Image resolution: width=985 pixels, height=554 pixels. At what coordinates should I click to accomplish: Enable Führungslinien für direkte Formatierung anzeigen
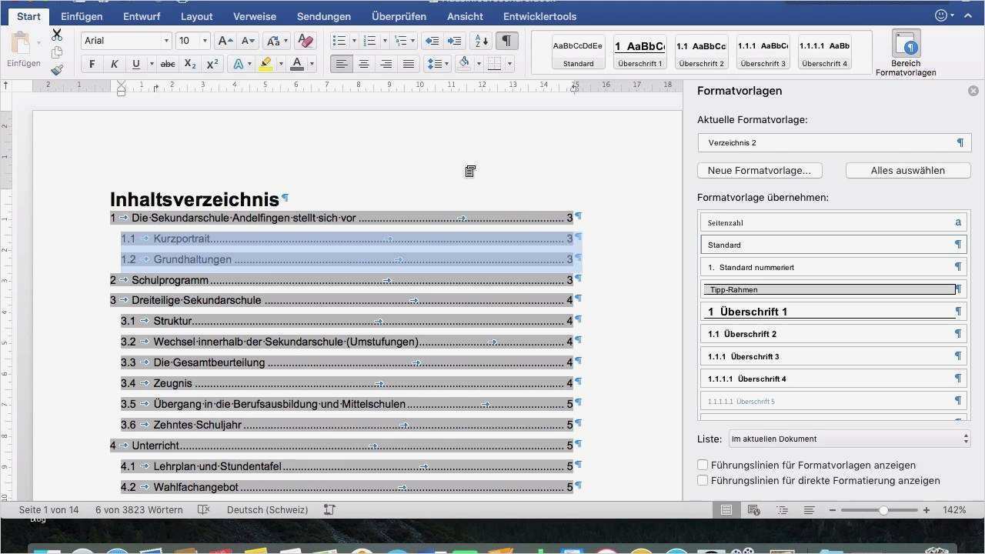703,480
